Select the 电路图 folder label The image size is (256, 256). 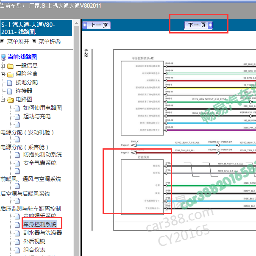pyautogui.click(x=24, y=100)
